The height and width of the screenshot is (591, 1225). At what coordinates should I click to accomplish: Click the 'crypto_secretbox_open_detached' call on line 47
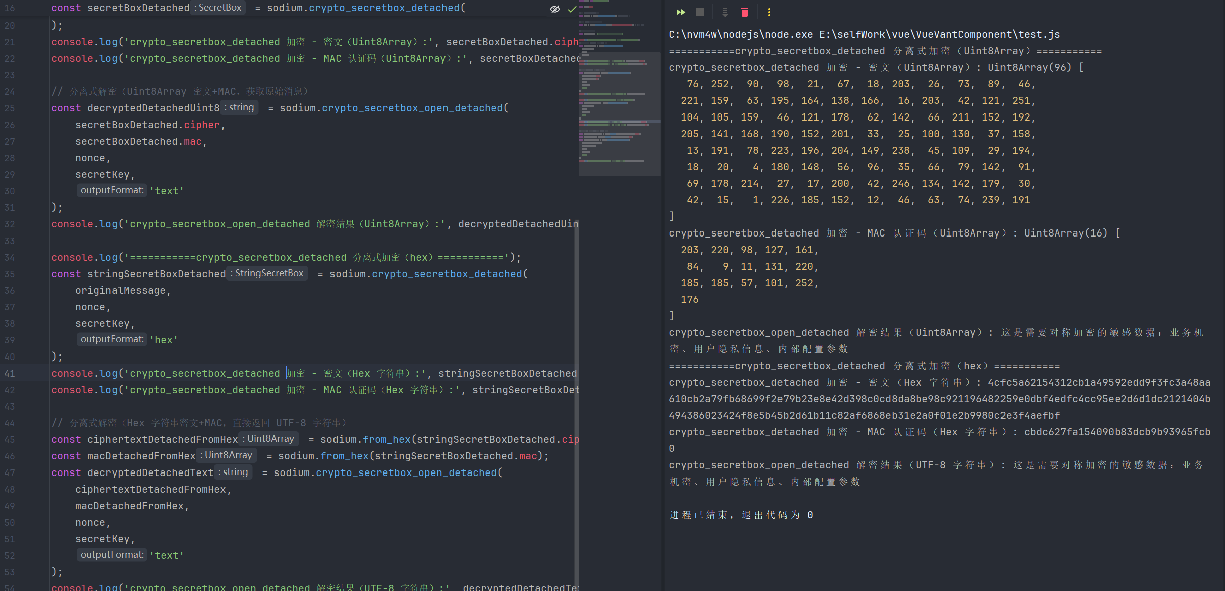406,472
